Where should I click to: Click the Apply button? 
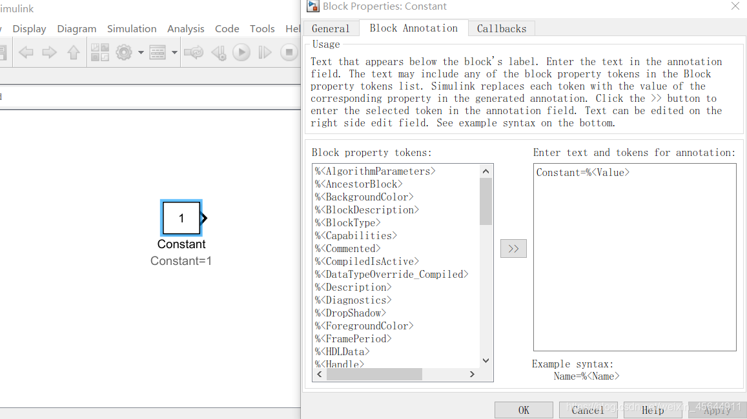(x=717, y=410)
